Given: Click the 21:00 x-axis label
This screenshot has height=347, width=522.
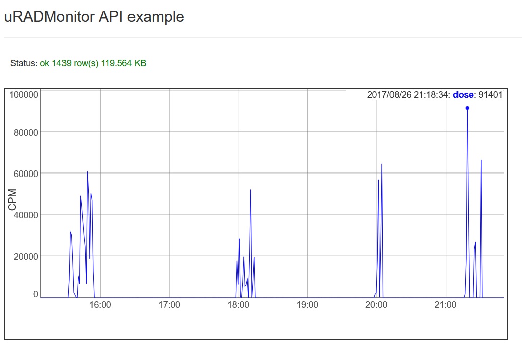Looking at the screenshot, I should pyautogui.click(x=446, y=305).
